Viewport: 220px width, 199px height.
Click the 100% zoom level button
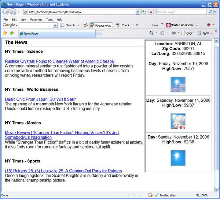202,195
